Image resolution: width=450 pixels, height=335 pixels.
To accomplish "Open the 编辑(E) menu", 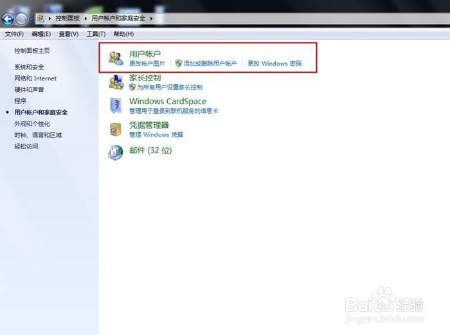I will tap(41, 34).
